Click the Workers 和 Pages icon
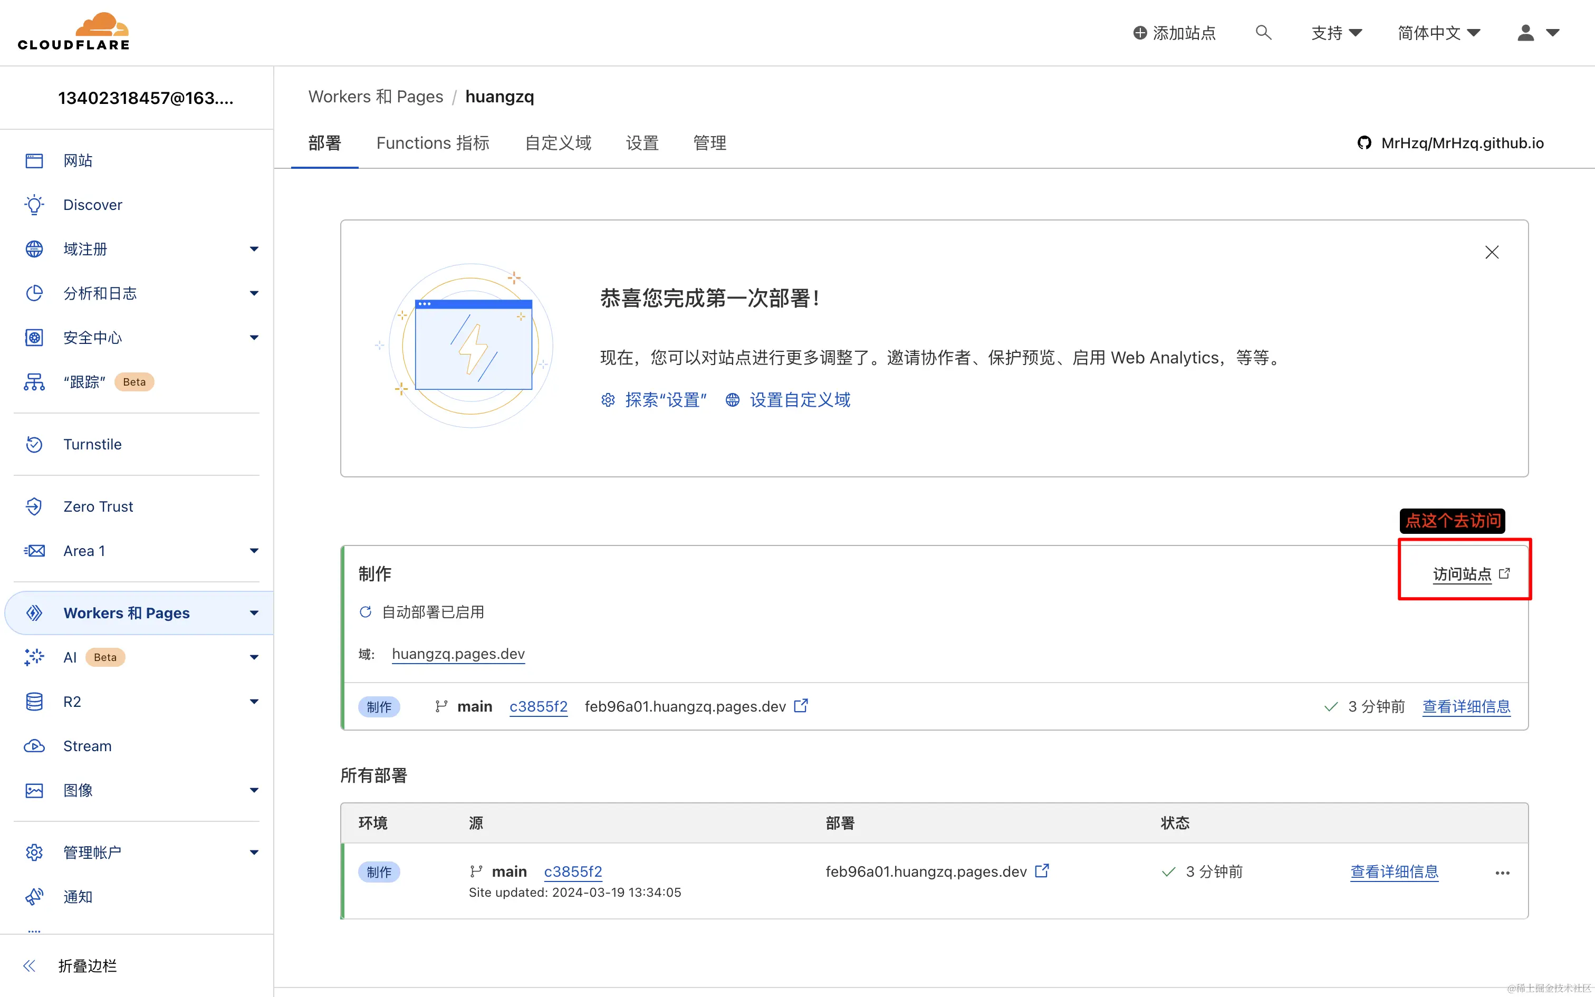This screenshot has width=1595, height=997. click(34, 612)
